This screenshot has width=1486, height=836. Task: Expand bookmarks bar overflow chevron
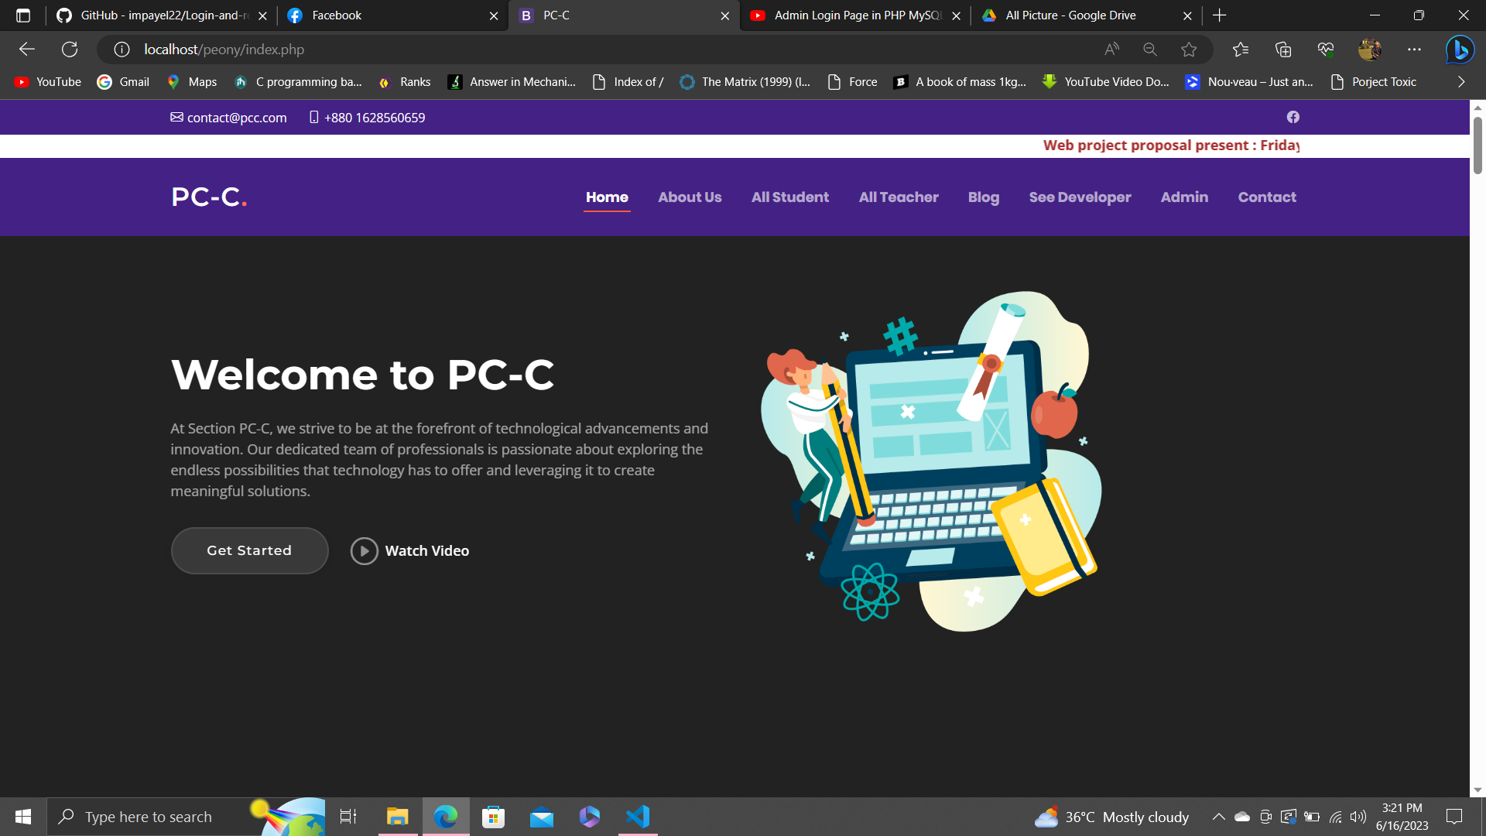[x=1460, y=82]
